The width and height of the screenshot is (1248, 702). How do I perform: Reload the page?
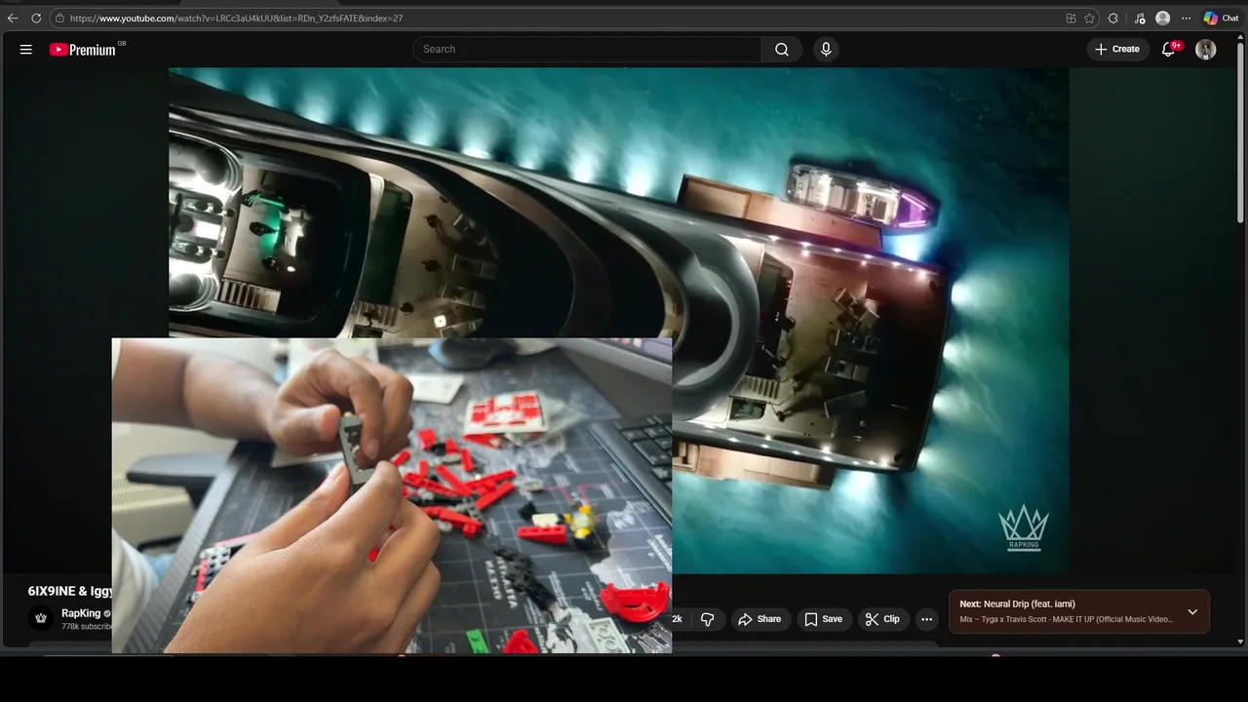[x=36, y=18]
